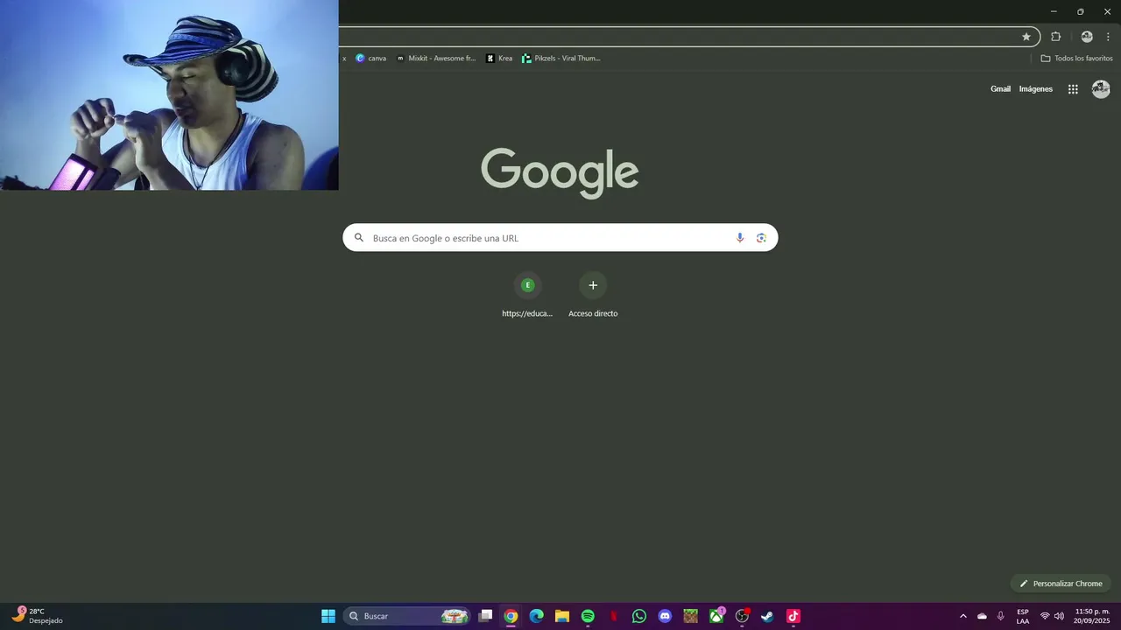
Task: Open the Google account avatar
Action: tap(1101, 89)
